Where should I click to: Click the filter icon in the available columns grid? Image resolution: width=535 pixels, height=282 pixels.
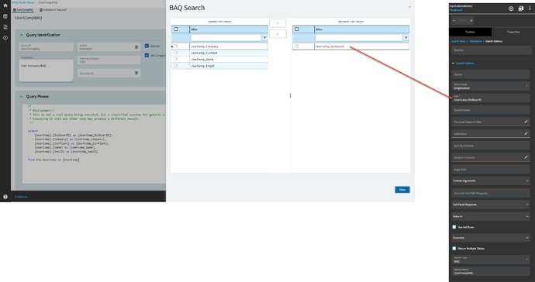[264, 38]
